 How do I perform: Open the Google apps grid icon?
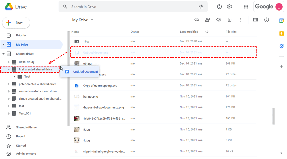(x=246, y=7)
